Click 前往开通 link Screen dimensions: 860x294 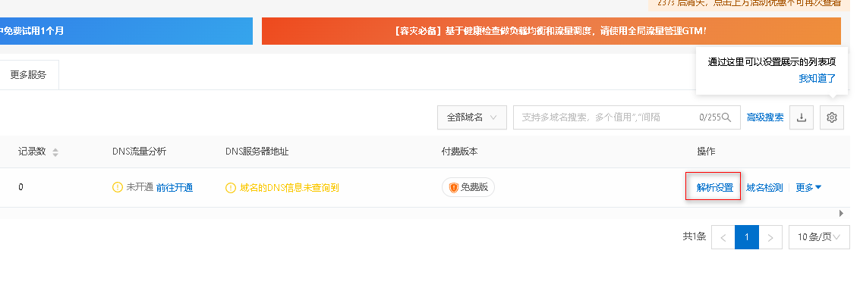tap(175, 187)
